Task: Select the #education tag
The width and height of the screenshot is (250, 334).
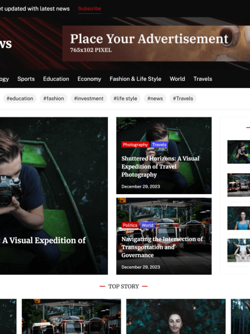Action: 20,98
